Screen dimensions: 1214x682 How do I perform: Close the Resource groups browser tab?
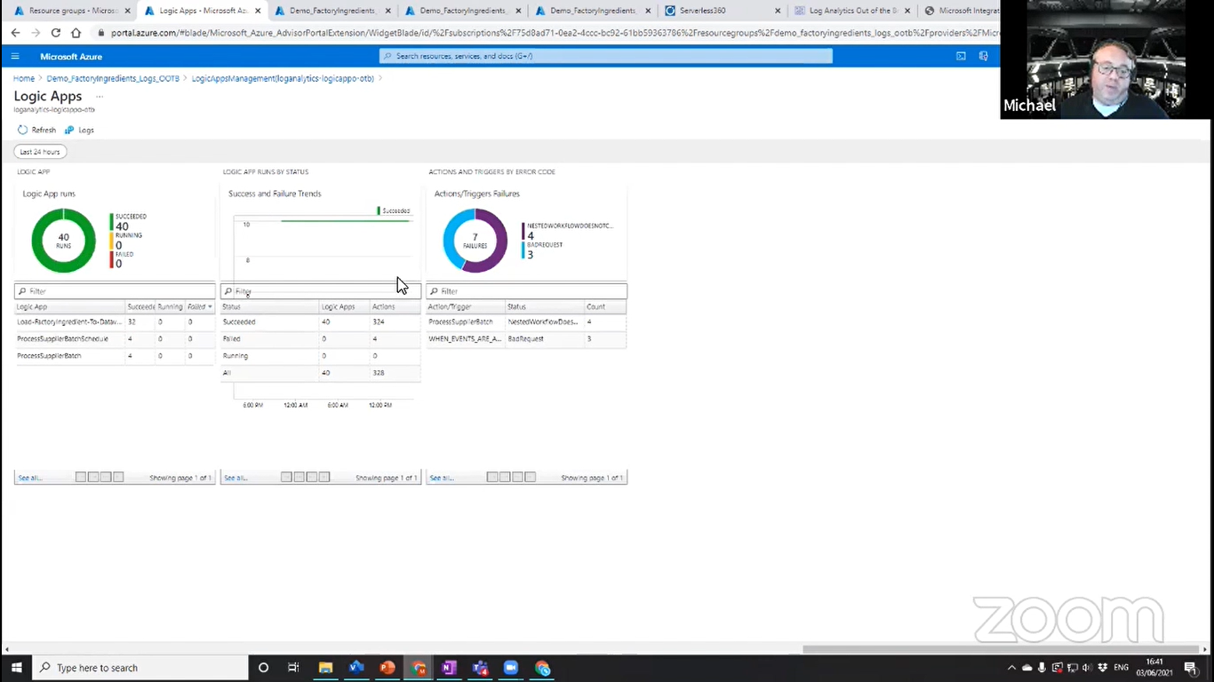(x=127, y=11)
